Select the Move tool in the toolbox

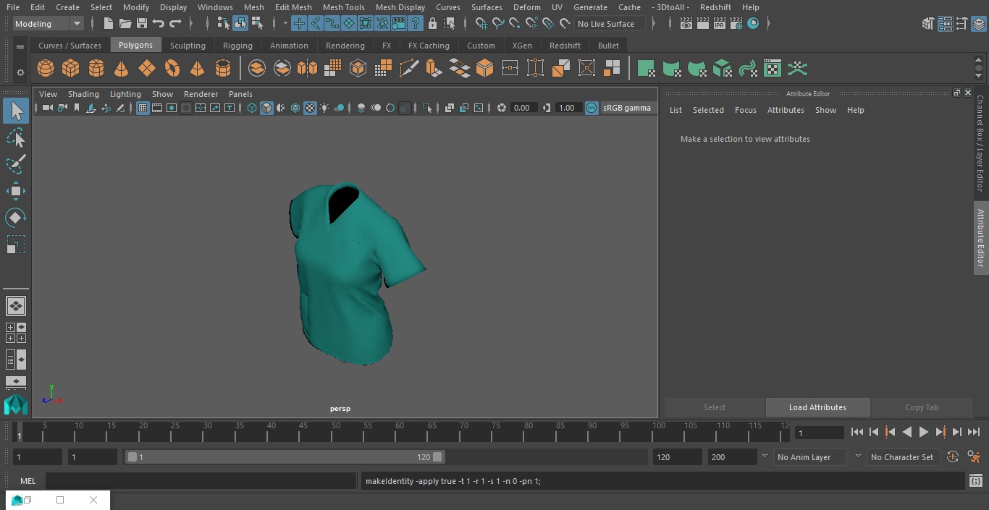16,191
